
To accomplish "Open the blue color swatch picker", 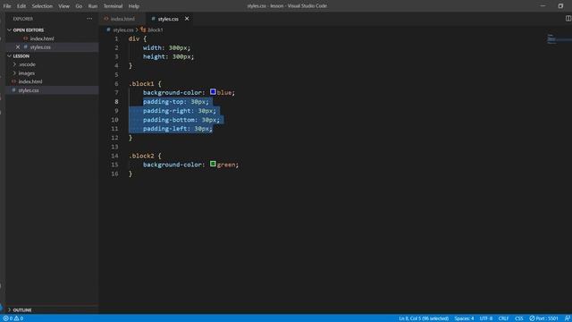I will (213, 91).
